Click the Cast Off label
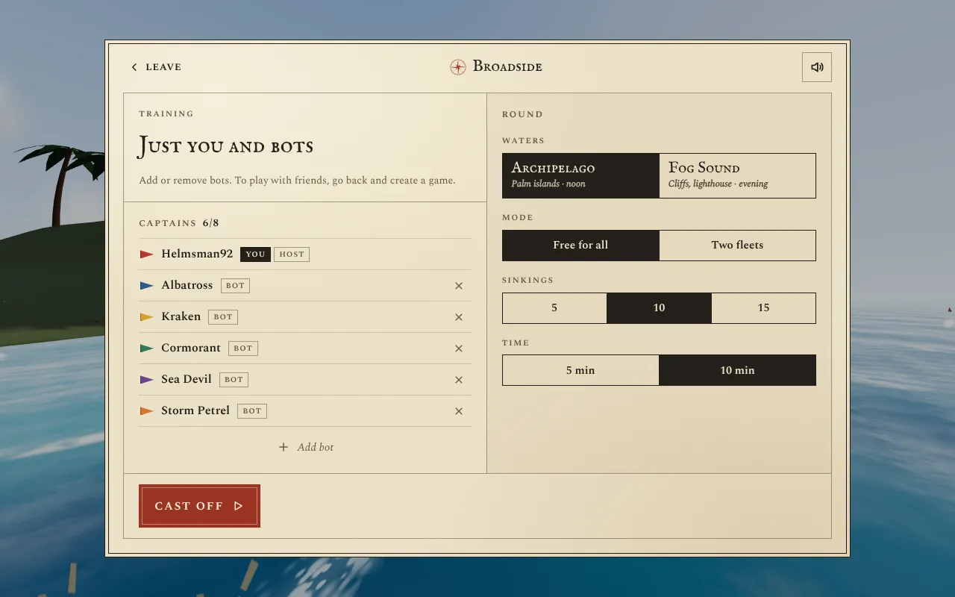Image resolution: width=955 pixels, height=597 pixels. click(x=189, y=506)
